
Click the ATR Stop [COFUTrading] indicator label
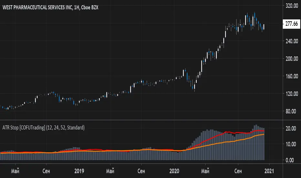43,128
